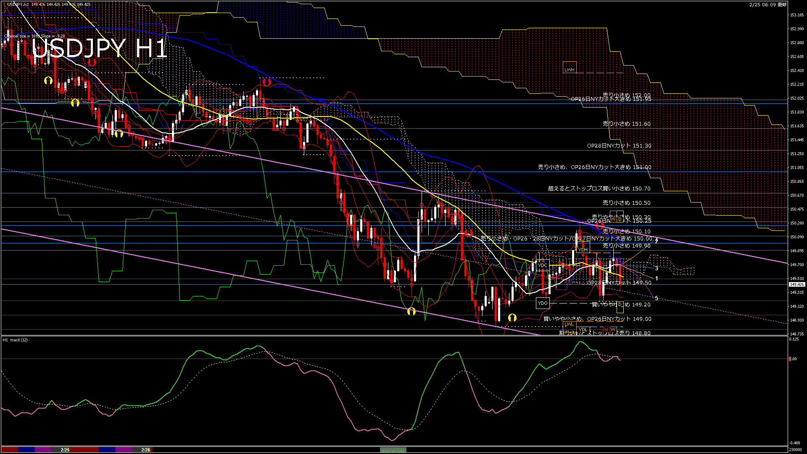The image size is (807, 454).
Task: Select the YDH yesterday-high marker
Action: 583,250
